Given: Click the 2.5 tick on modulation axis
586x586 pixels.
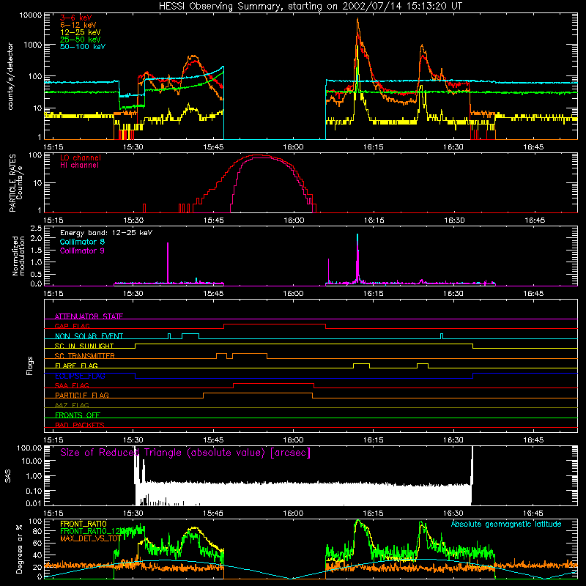Looking at the screenshot, I should pos(35,229).
